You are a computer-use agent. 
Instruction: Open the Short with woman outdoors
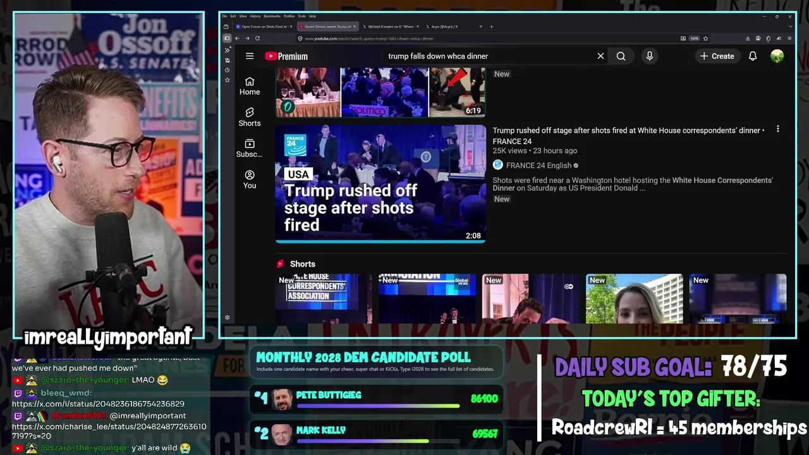point(634,298)
